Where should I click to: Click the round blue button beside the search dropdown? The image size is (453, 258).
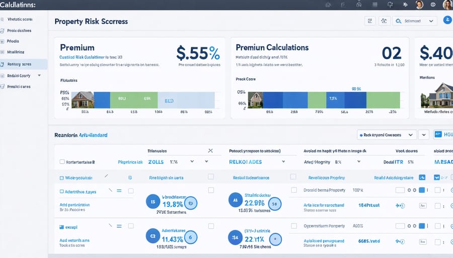(x=447, y=21)
